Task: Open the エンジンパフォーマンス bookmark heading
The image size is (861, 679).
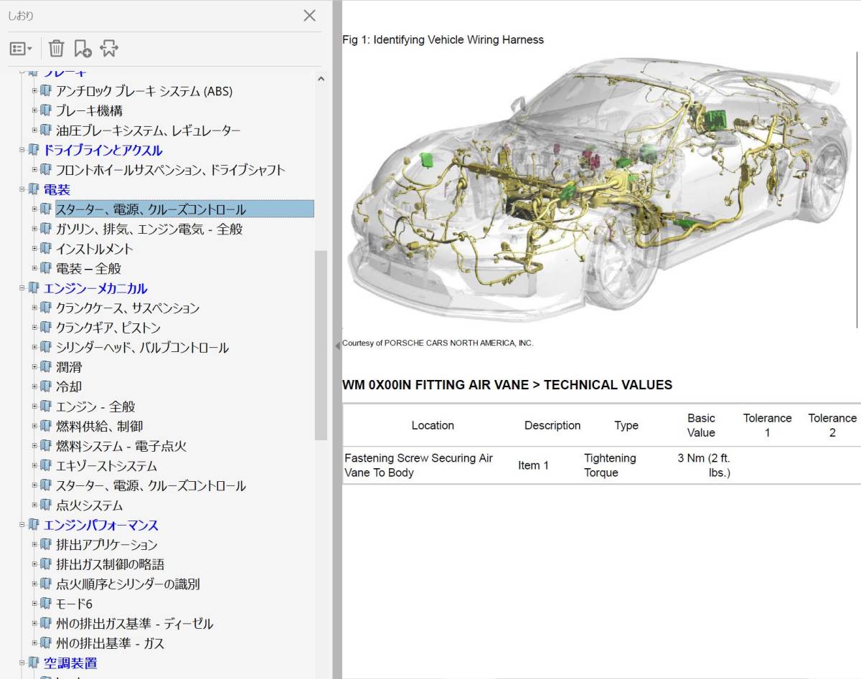Action: point(101,525)
